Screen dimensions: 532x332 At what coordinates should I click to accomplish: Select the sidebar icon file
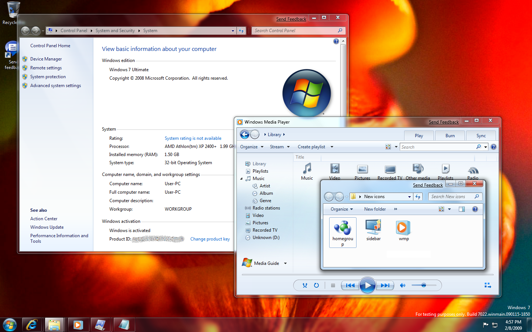click(x=374, y=230)
